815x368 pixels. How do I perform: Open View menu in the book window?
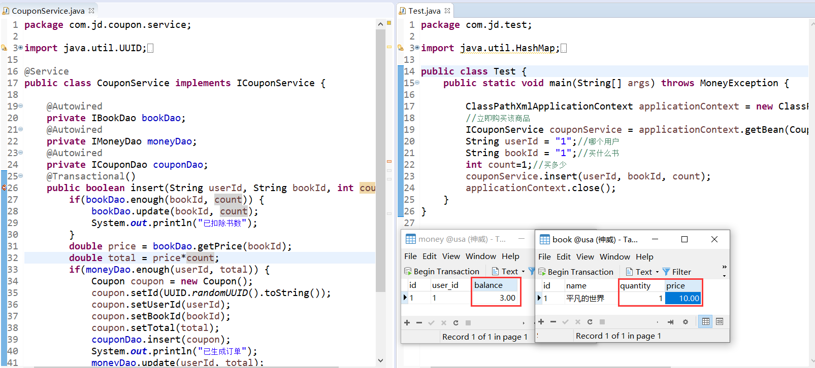click(x=585, y=256)
